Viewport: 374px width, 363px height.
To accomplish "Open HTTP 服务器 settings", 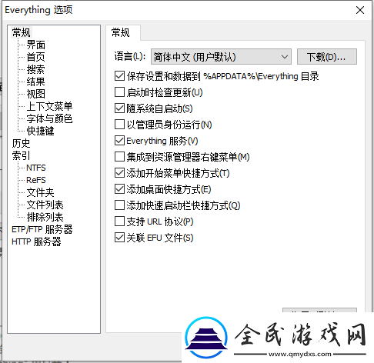I will click(x=36, y=241).
